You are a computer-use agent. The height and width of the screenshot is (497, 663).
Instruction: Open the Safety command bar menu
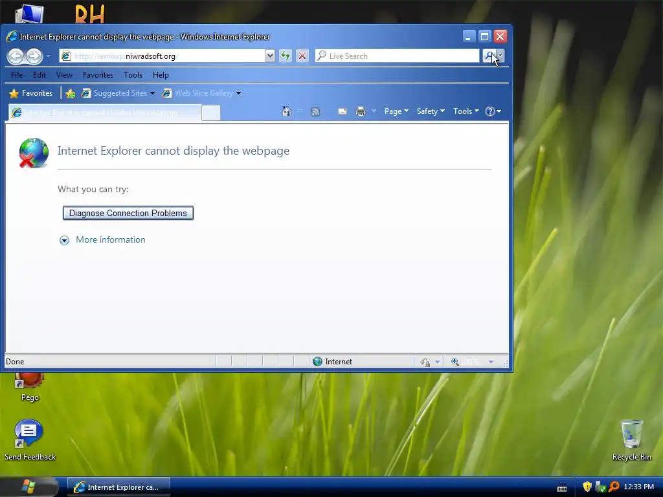431,111
